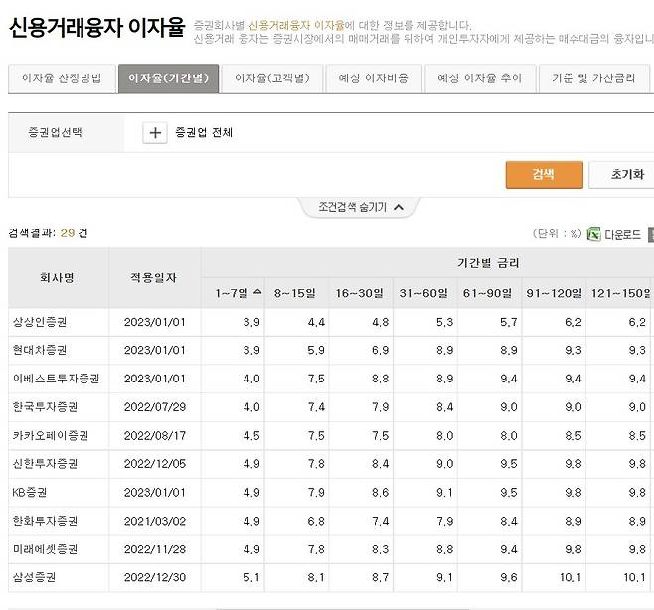Select the 현대차증권 row name
Screen dimensions: 654x610
coord(40,350)
